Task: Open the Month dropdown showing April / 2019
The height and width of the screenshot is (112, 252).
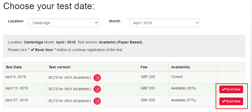Action: point(164,23)
